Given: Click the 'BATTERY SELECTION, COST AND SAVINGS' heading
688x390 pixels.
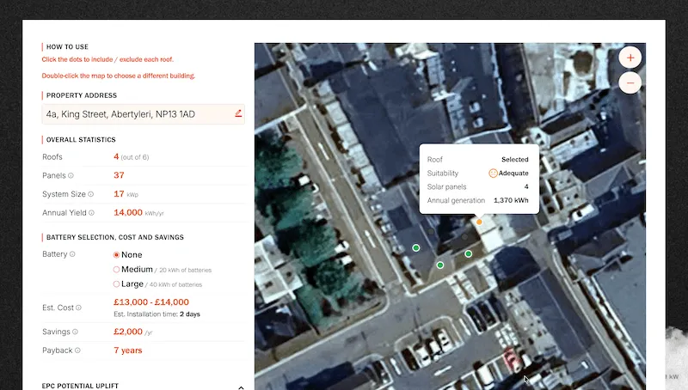Looking at the screenshot, I should tap(115, 237).
